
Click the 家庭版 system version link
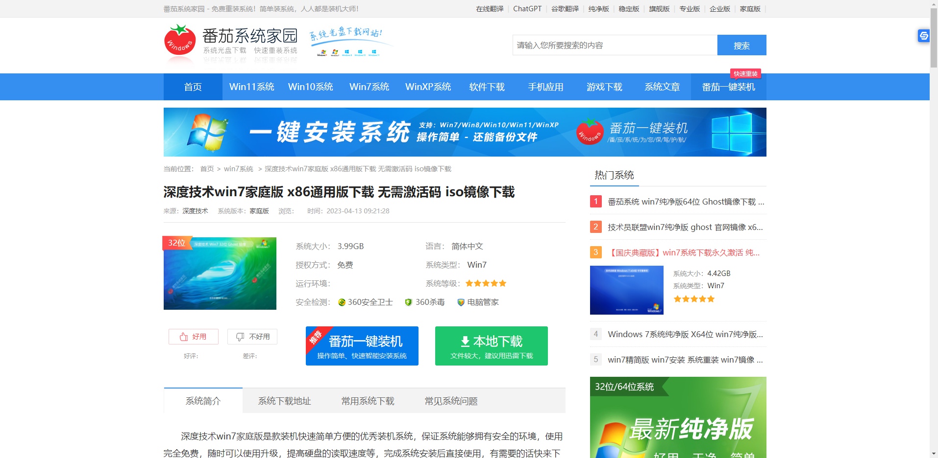259,211
